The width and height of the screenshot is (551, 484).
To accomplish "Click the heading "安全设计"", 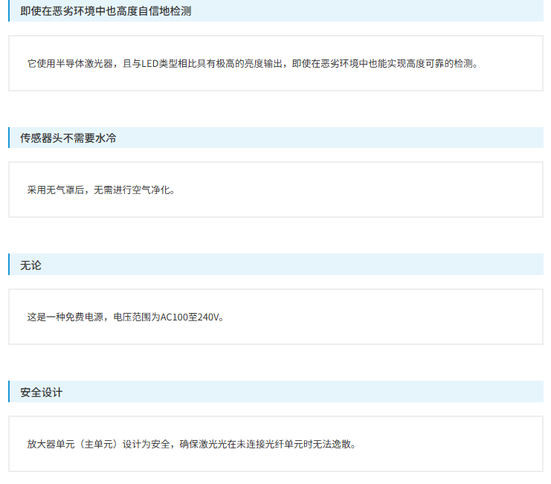I will (42, 393).
